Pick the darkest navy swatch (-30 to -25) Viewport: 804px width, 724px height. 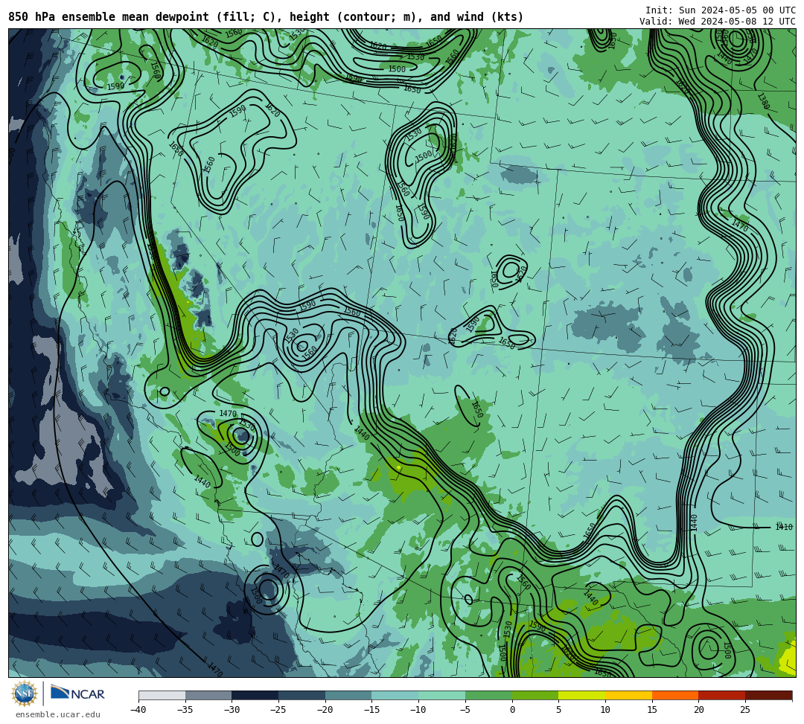[255, 695]
